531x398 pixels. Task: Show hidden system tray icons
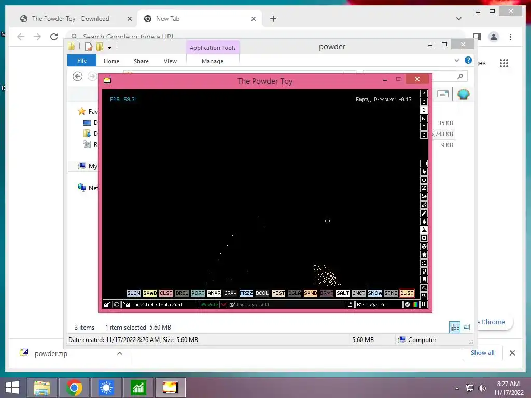[x=457, y=388]
